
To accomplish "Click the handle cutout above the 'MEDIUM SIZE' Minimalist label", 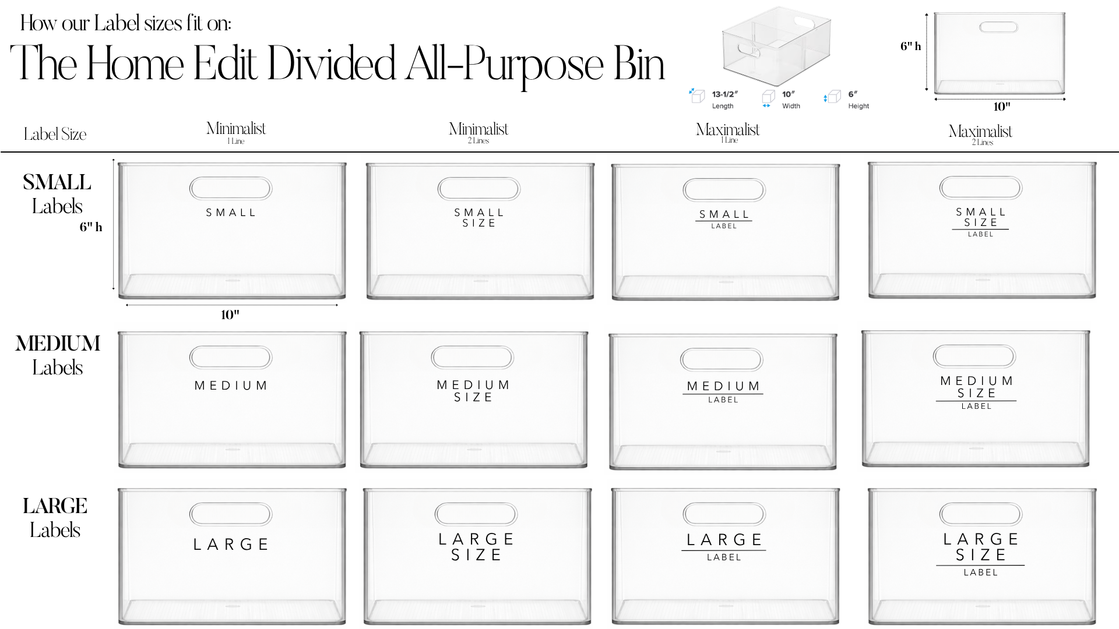I will (x=473, y=358).
